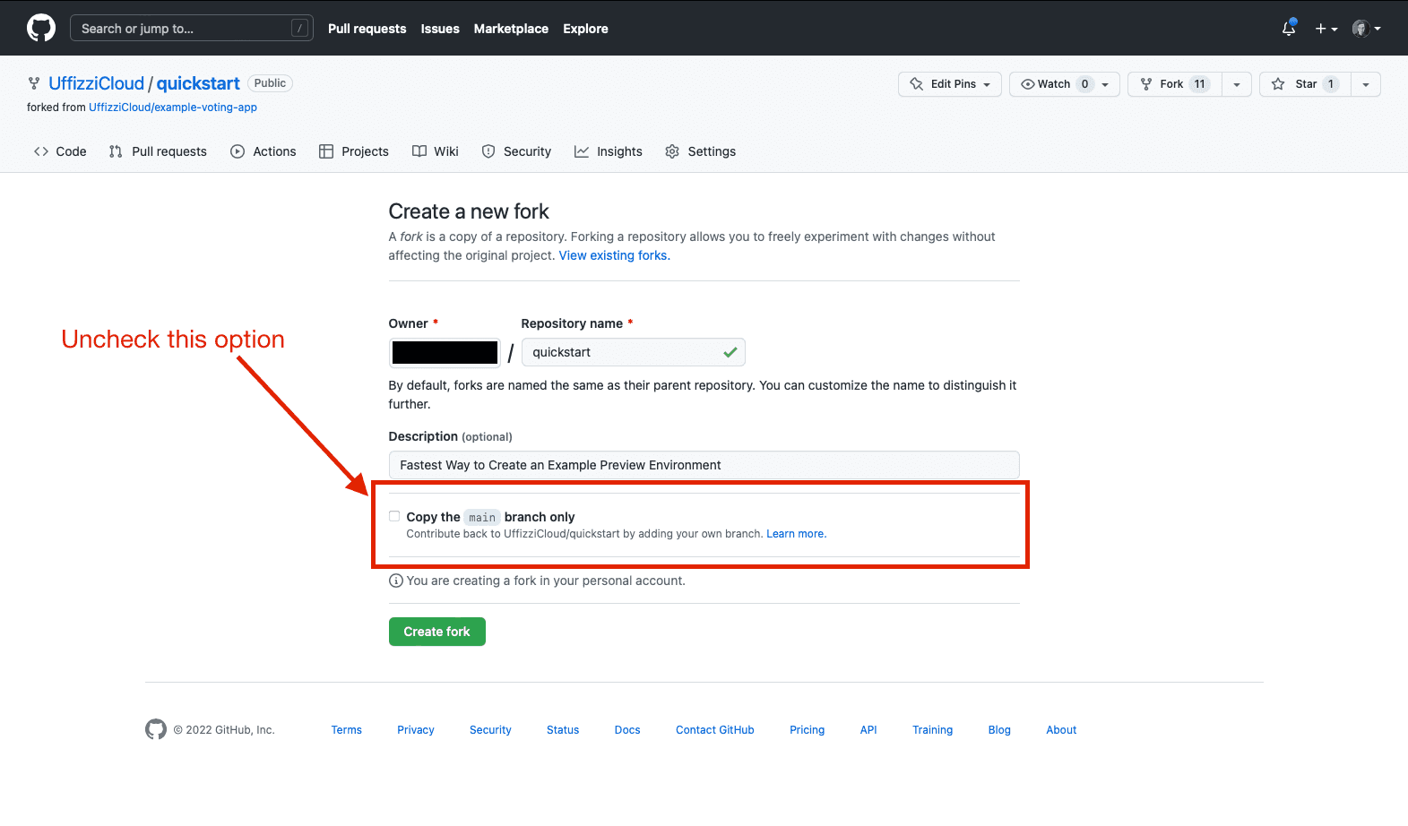Open the Docs footer link

[627, 730]
